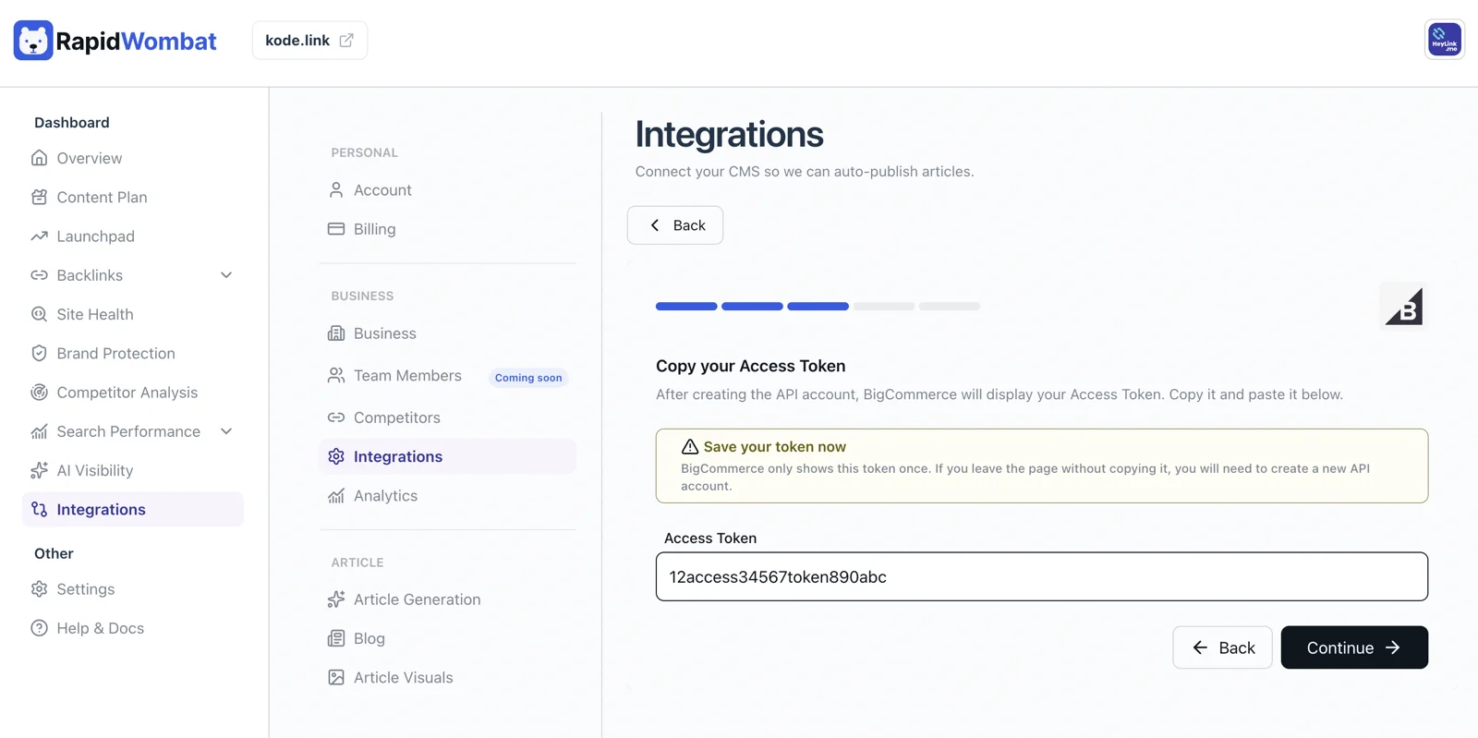The width and height of the screenshot is (1478, 738).
Task: Expand the Backlinks submenu chevron
Action: pyautogui.click(x=226, y=275)
